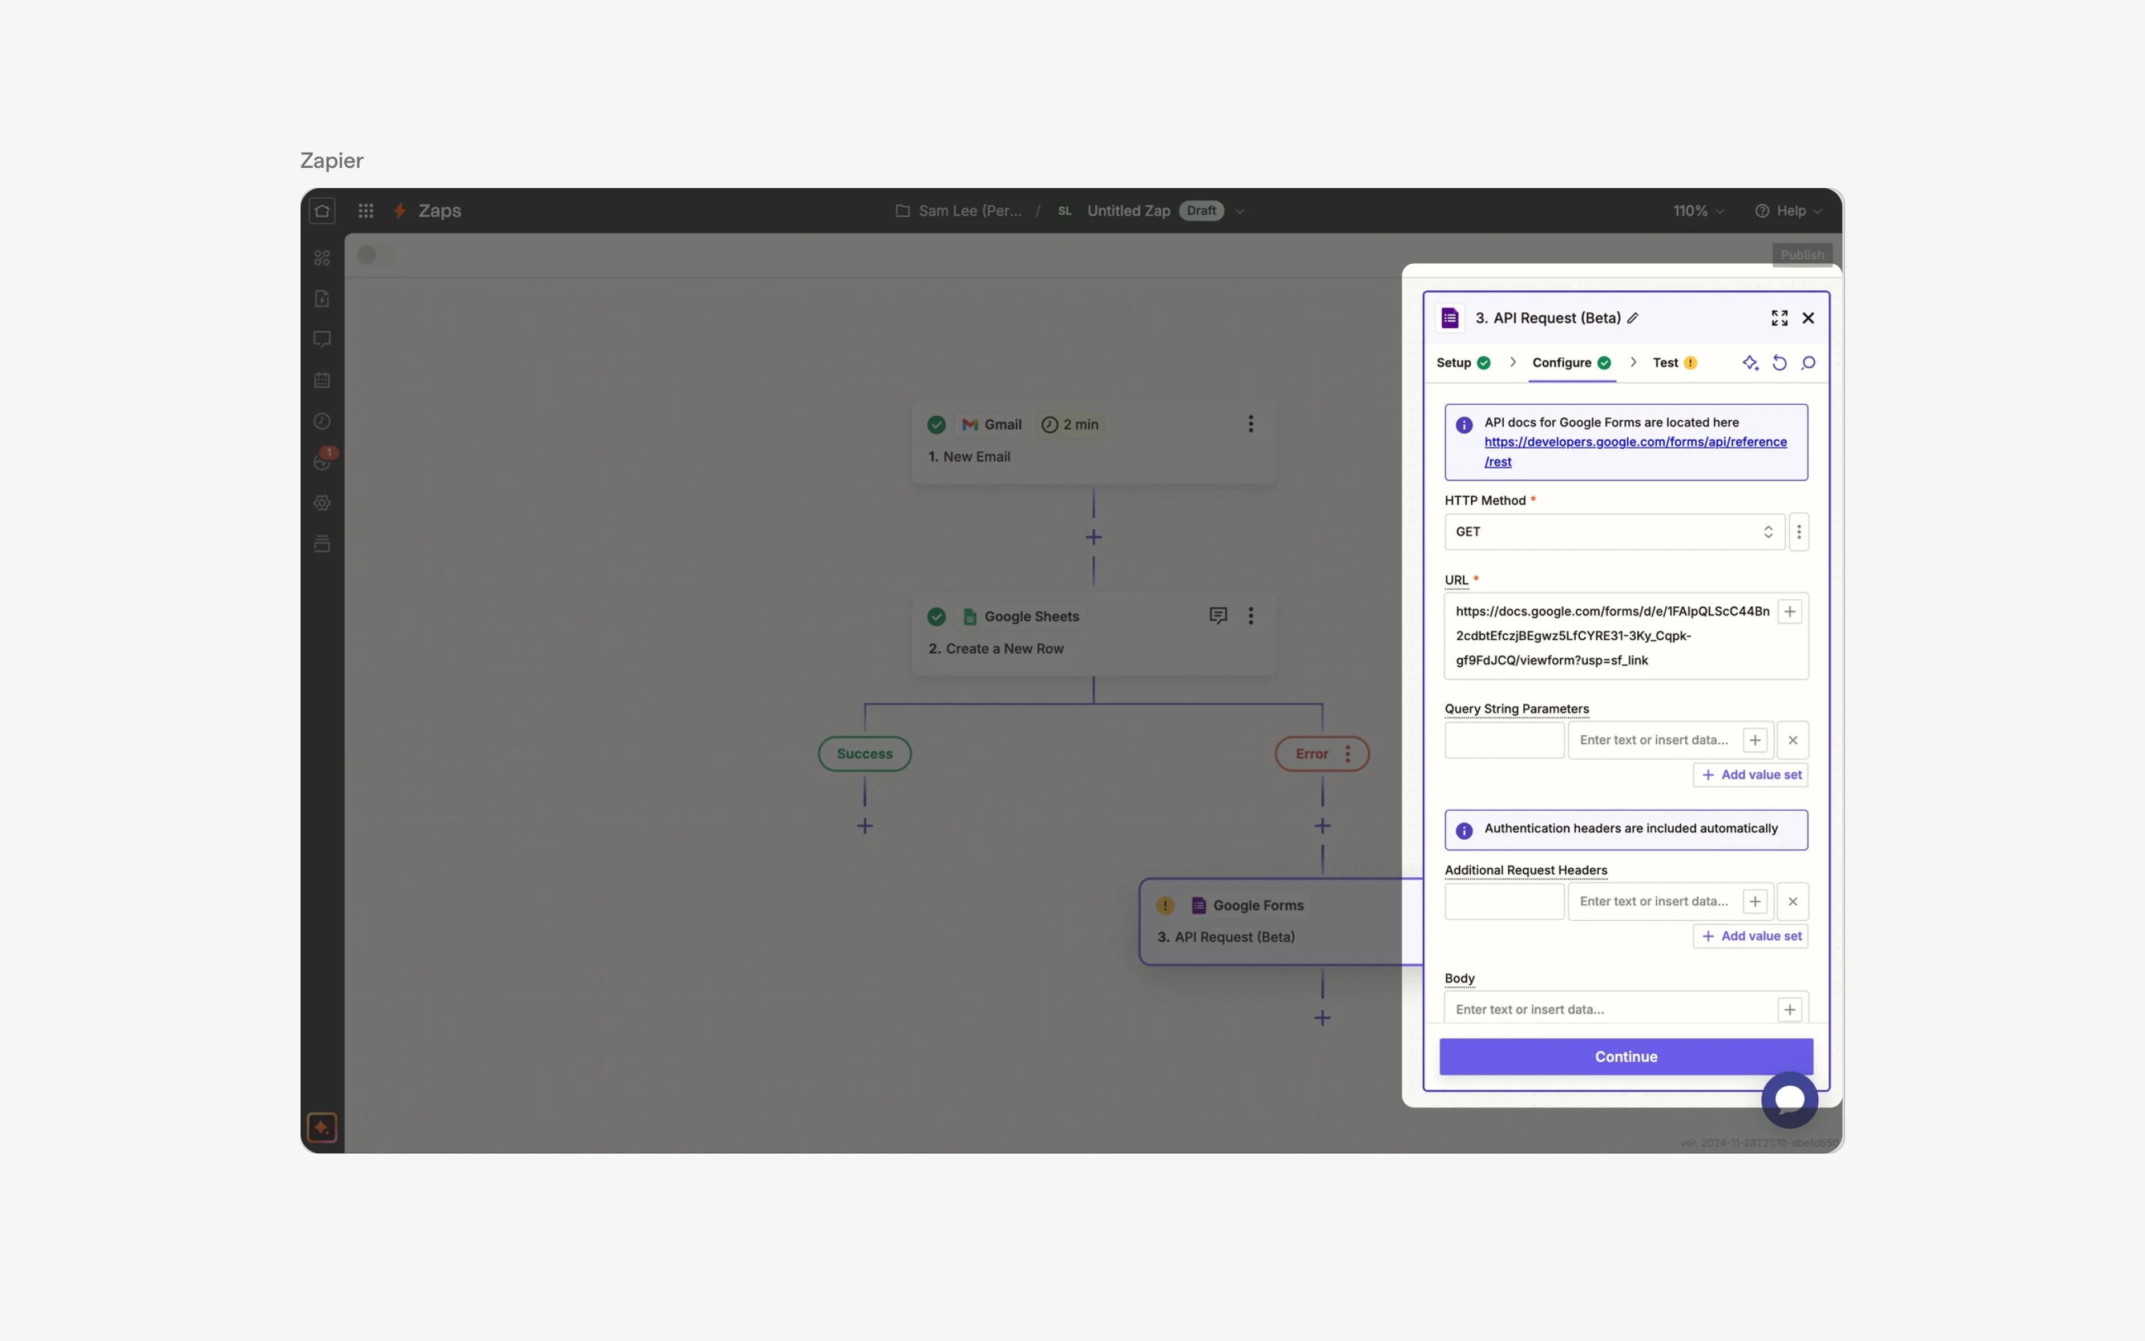This screenshot has width=2145, height=1341.
Task: Add a note to the Google Sheets step
Action: [x=1218, y=615]
